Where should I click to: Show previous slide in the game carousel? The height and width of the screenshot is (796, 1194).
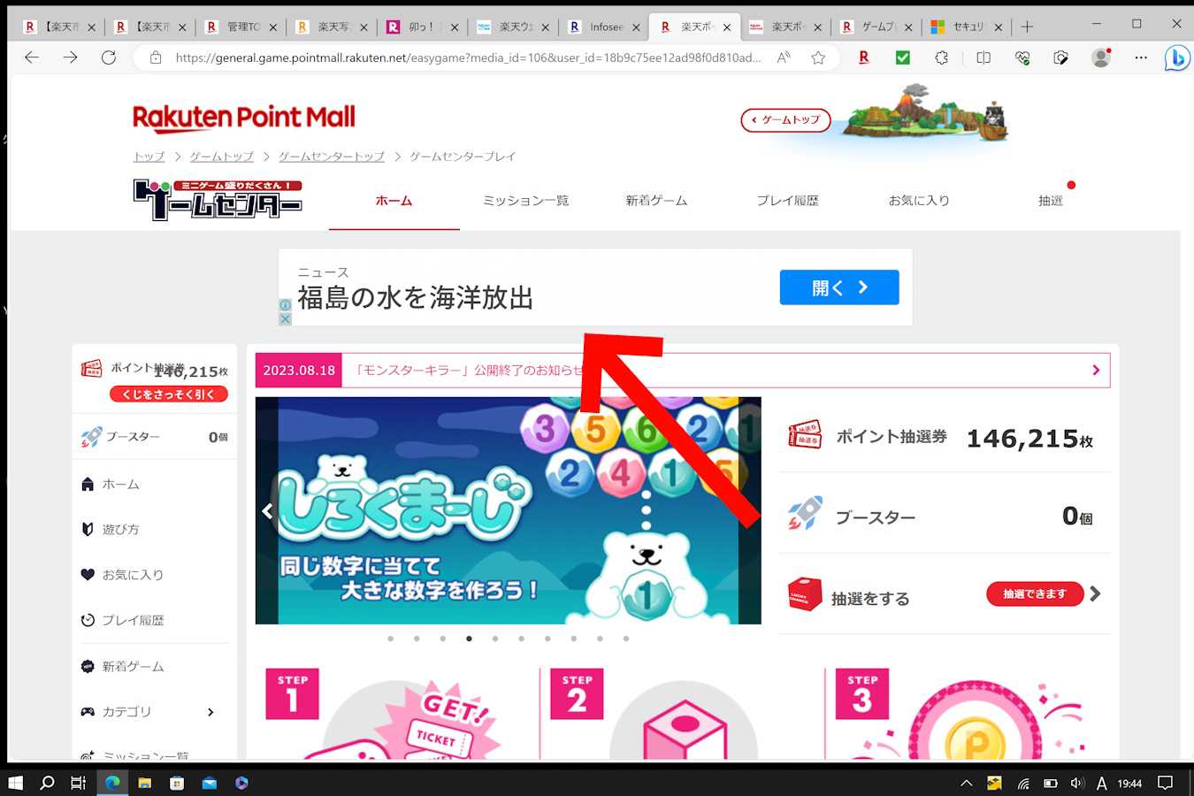[x=267, y=510]
